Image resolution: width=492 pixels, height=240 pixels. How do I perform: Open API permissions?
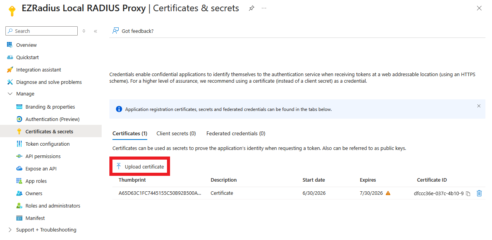click(43, 156)
